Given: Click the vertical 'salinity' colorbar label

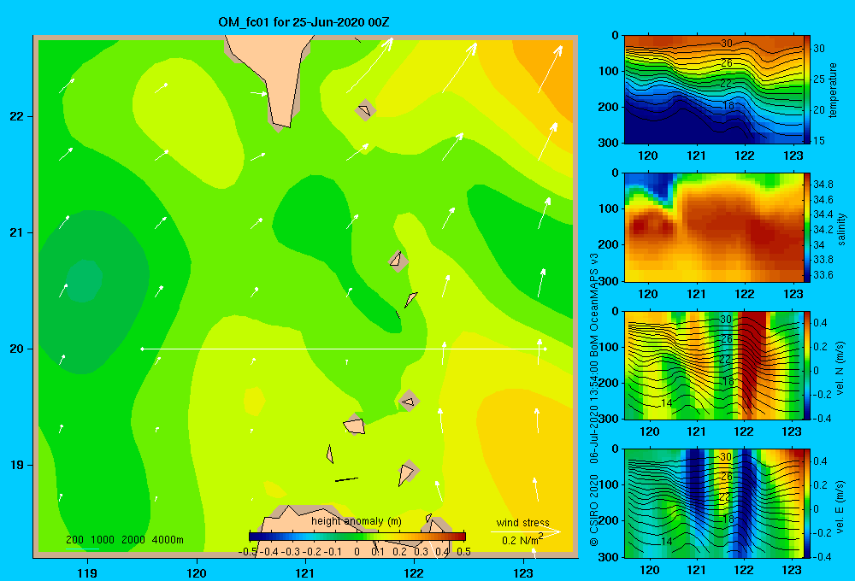Looking at the screenshot, I should click(x=841, y=229).
